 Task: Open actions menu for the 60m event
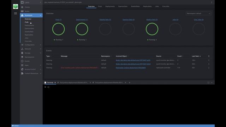point(209,64)
